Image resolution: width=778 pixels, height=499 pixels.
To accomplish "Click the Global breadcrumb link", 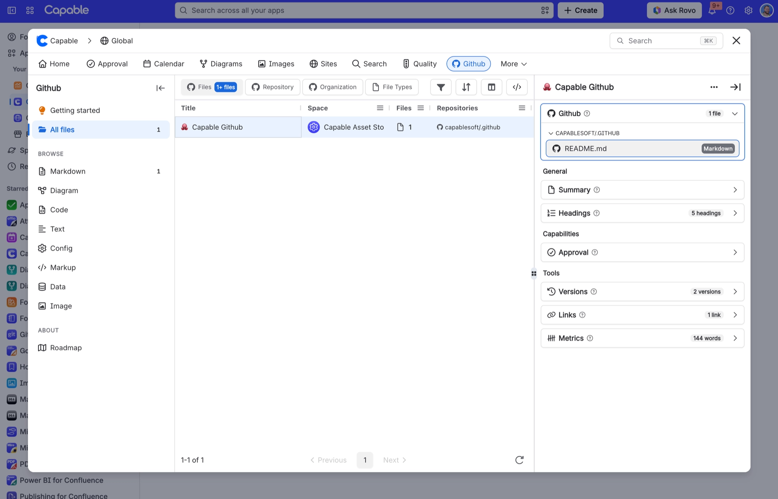I will coord(117,41).
